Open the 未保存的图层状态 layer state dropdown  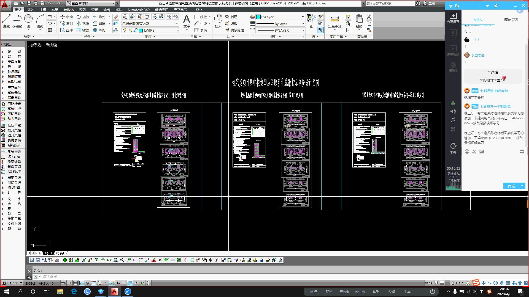pyautogui.click(x=177, y=23)
